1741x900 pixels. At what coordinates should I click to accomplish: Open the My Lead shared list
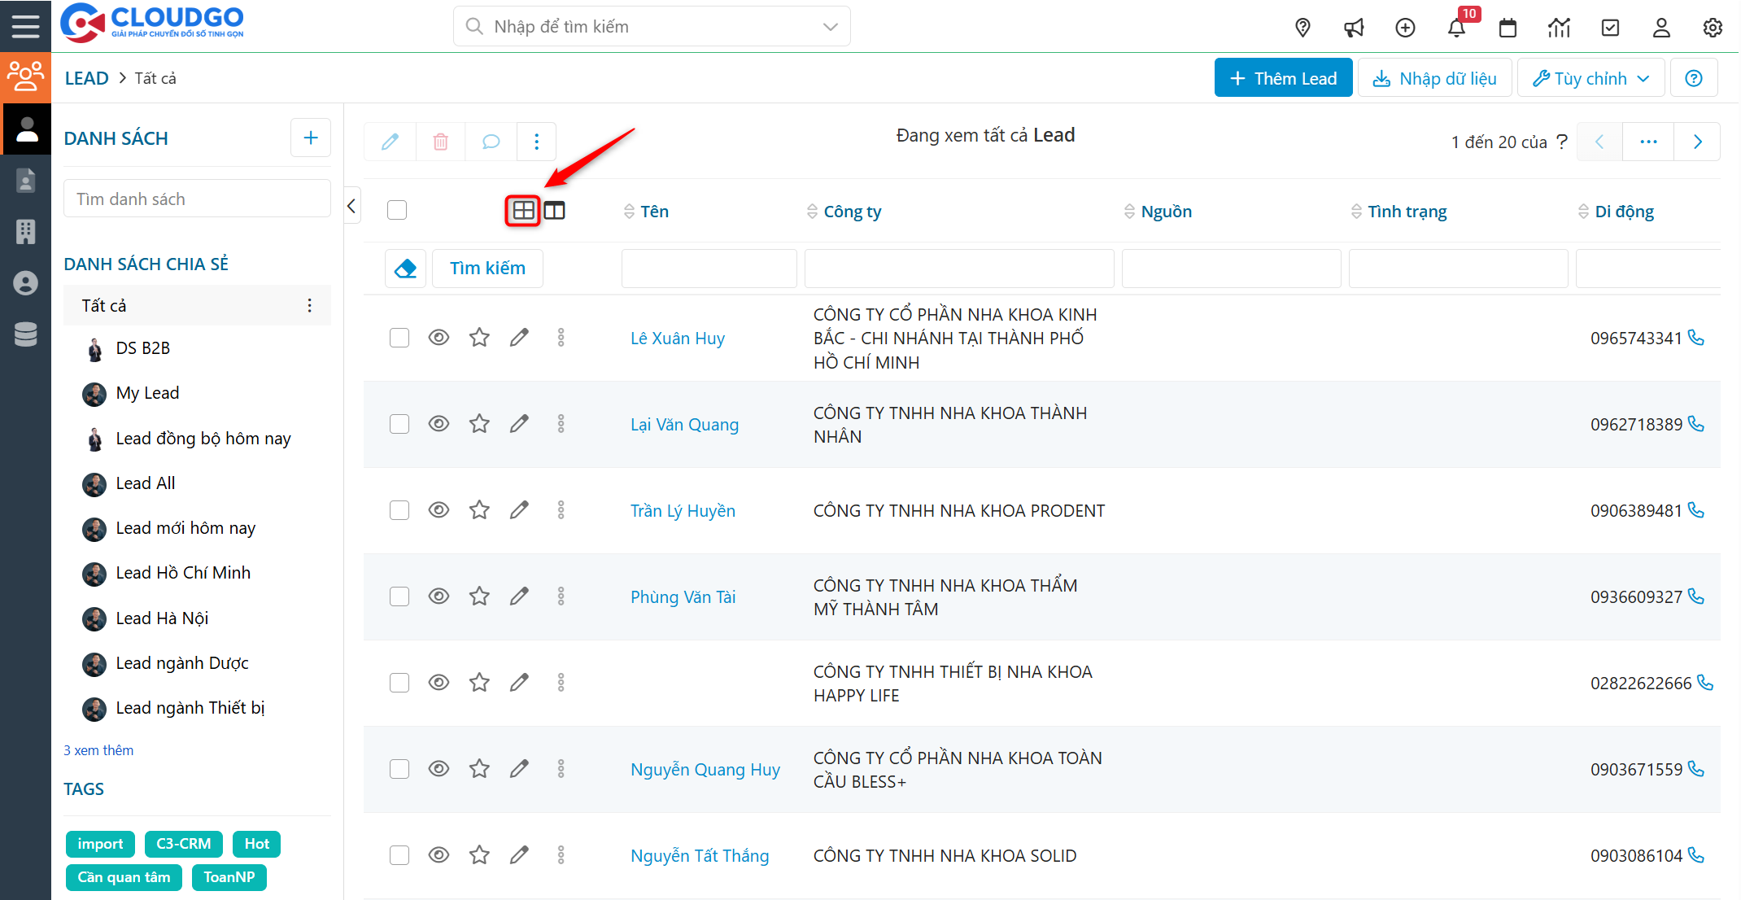point(147,393)
